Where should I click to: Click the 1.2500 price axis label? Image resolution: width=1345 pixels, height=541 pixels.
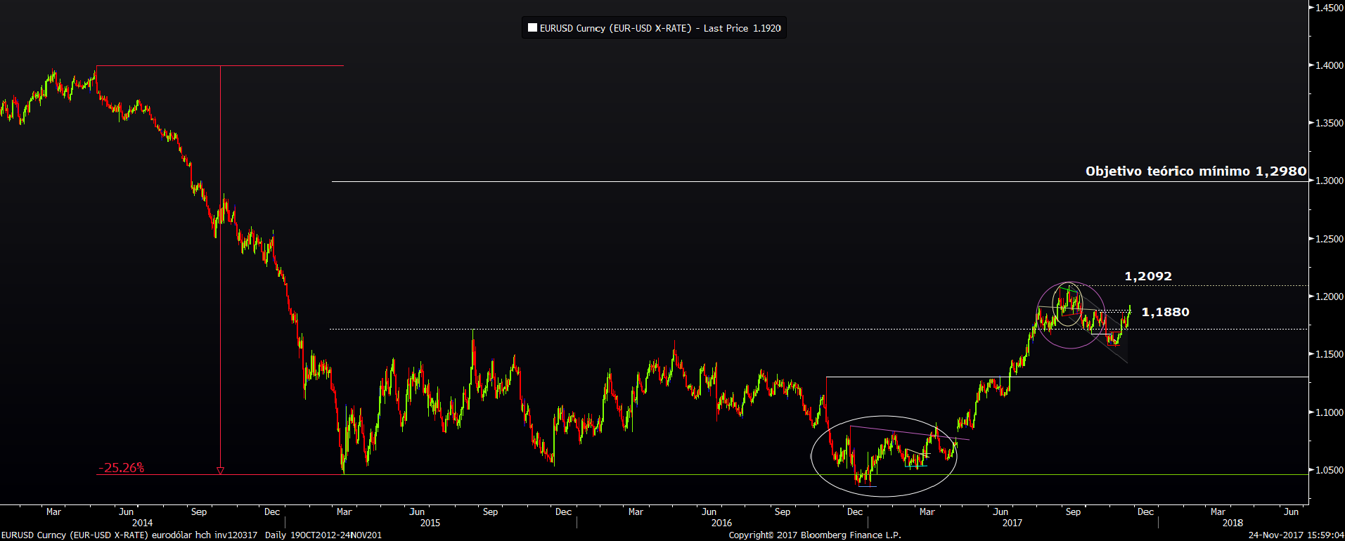[x=1330, y=239]
